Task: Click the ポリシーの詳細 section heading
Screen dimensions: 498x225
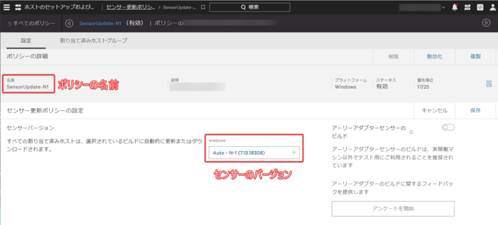Action: [27, 57]
